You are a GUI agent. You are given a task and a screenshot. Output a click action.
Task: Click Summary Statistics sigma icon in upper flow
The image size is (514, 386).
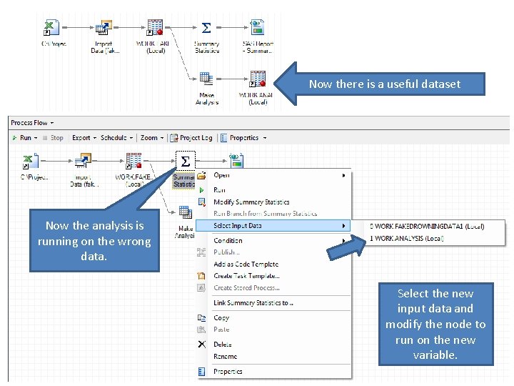206,28
